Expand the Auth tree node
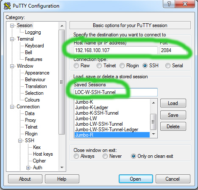 [28, 168]
